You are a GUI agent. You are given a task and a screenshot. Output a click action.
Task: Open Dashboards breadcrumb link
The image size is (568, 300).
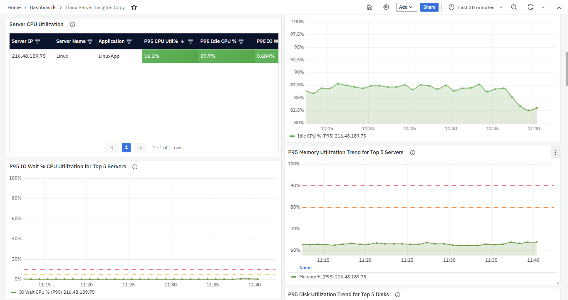click(x=43, y=7)
